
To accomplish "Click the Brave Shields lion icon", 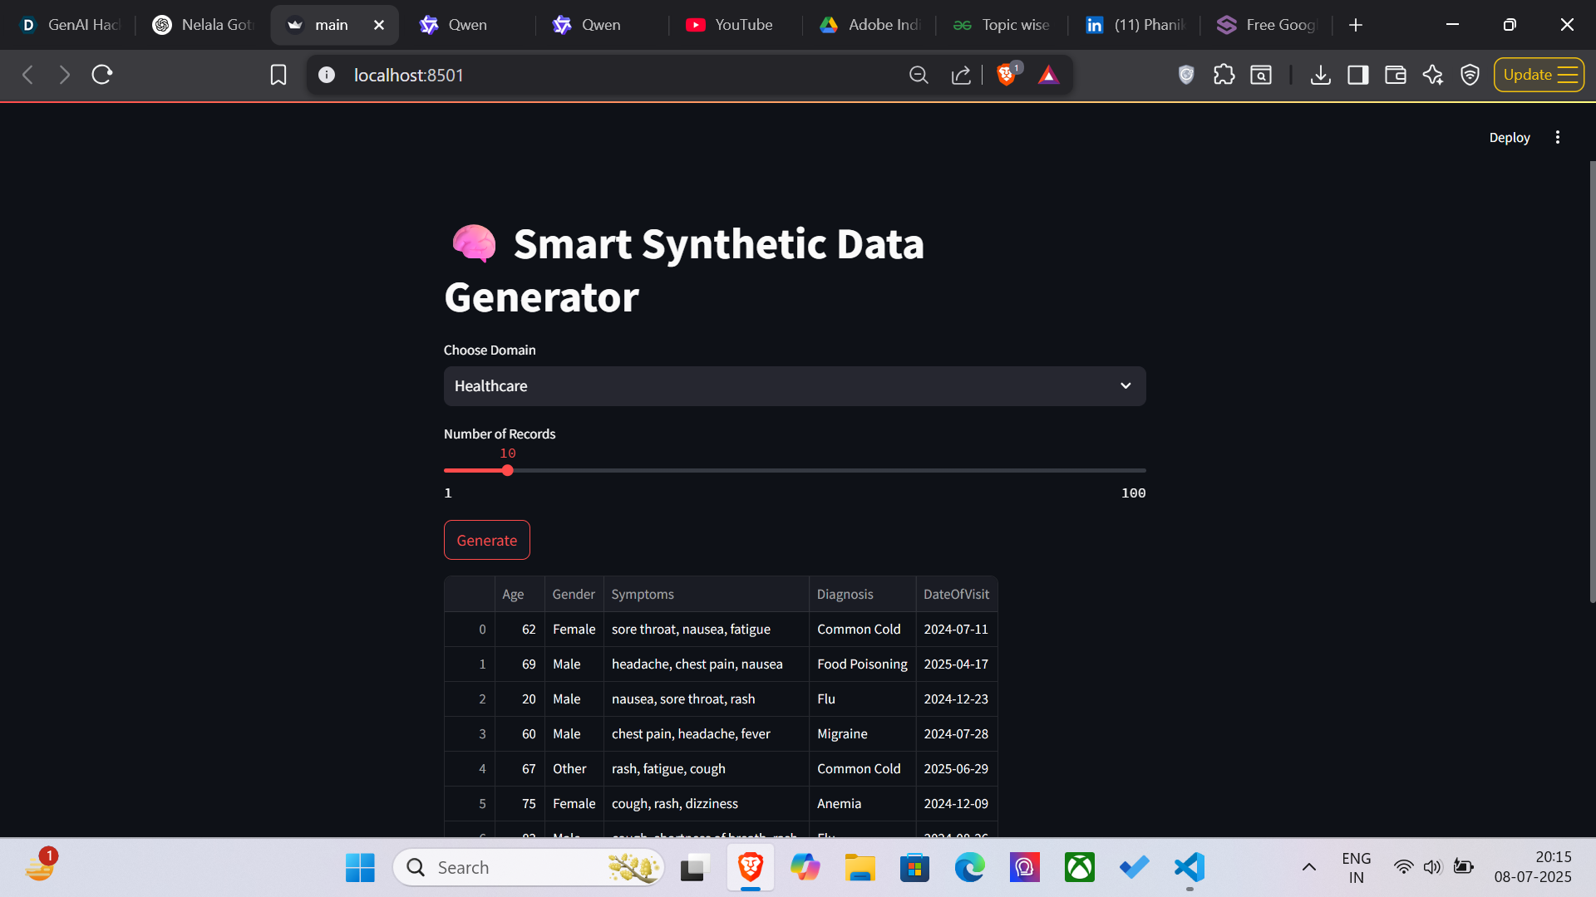I will tap(1006, 76).
